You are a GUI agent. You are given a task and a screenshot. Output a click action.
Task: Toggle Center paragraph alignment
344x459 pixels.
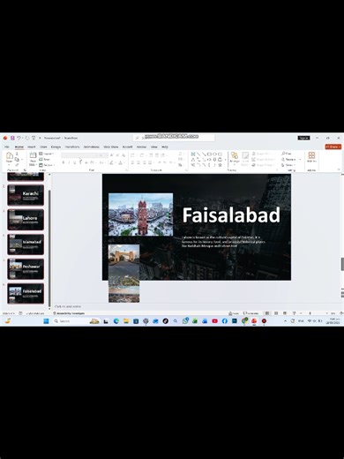pyautogui.click(x=138, y=162)
